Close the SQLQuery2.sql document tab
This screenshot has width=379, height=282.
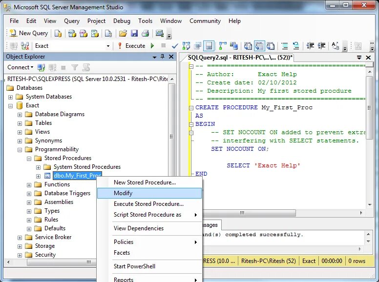pyautogui.click(x=368, y=58)
